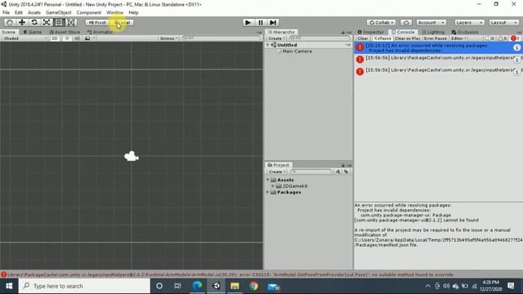This screenshot has width=523, height=294.
Task: Click the scene search field
Action: click(221, 38)
